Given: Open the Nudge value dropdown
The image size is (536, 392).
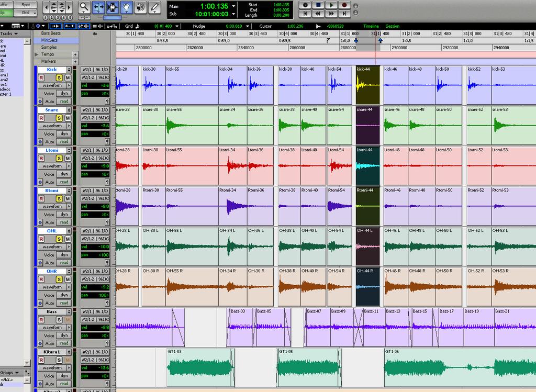Looking at the screenshot, I should click(248, 26).
